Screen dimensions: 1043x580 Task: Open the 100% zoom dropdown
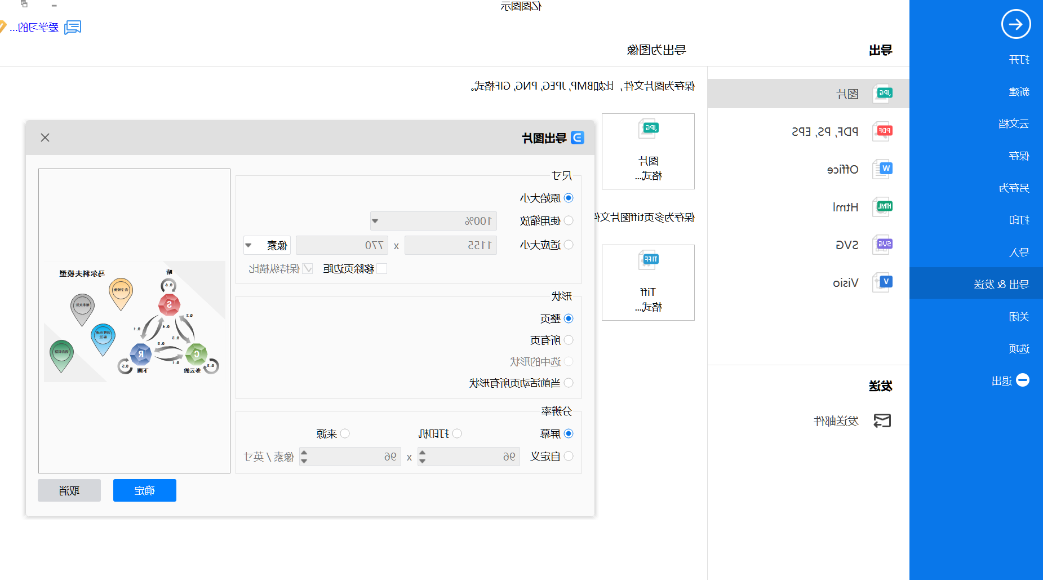[433, 221]
